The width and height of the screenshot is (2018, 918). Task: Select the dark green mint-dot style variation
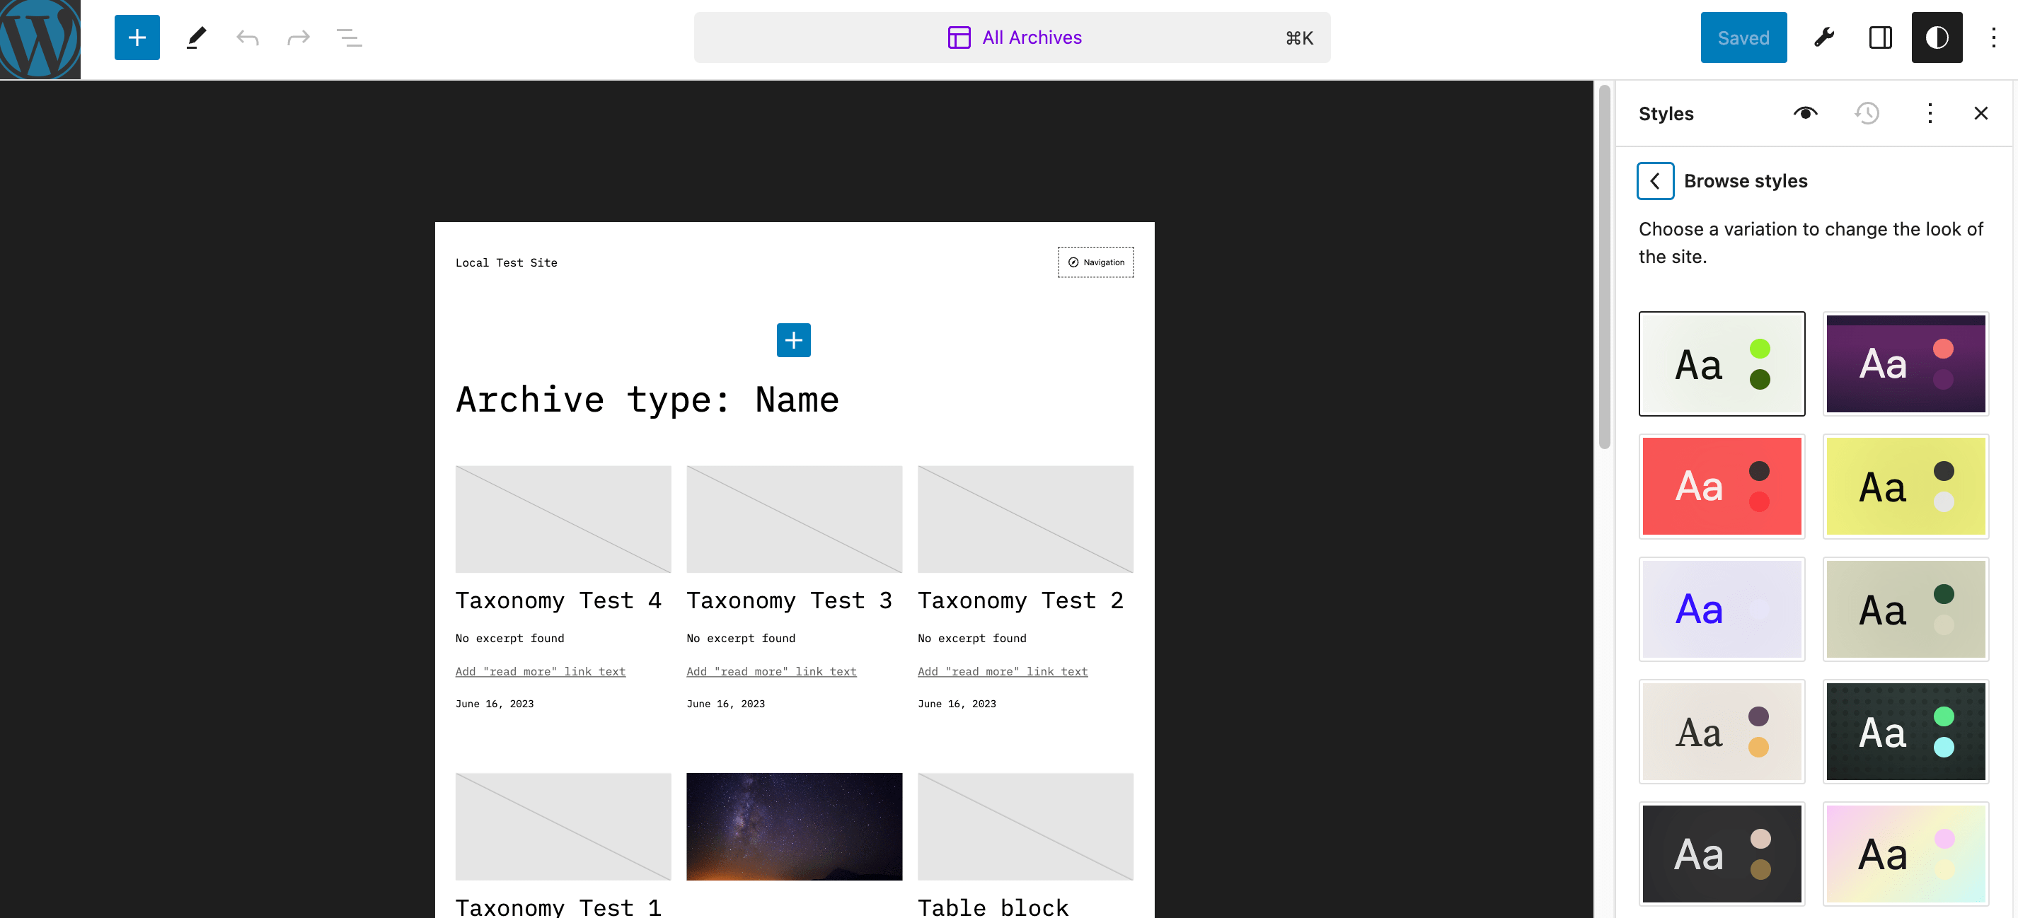[x=1905, y=731]
